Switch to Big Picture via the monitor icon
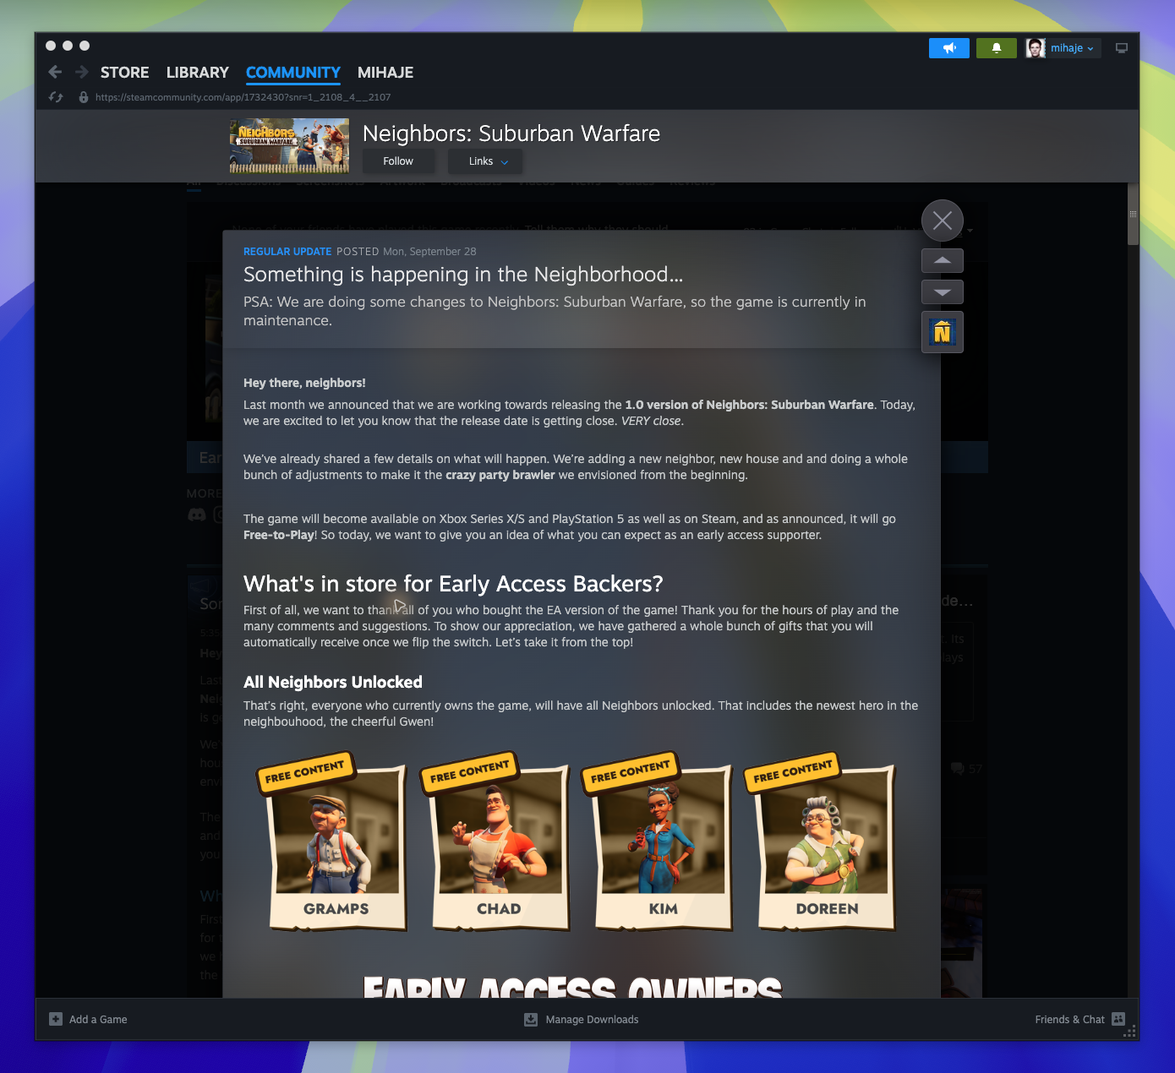1175x1073 pixels. pyautogui.click(x=1122, y=48)
